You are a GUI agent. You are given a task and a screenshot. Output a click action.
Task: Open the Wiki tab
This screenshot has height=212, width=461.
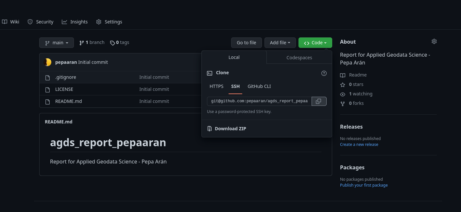click(x=10, y=22)
